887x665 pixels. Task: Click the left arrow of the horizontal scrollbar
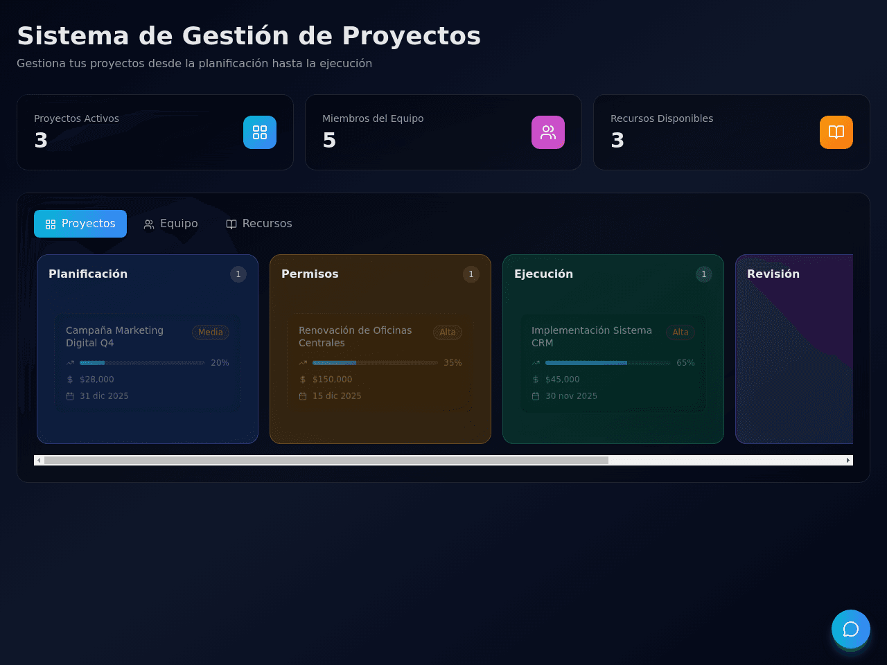pos(39,461)
